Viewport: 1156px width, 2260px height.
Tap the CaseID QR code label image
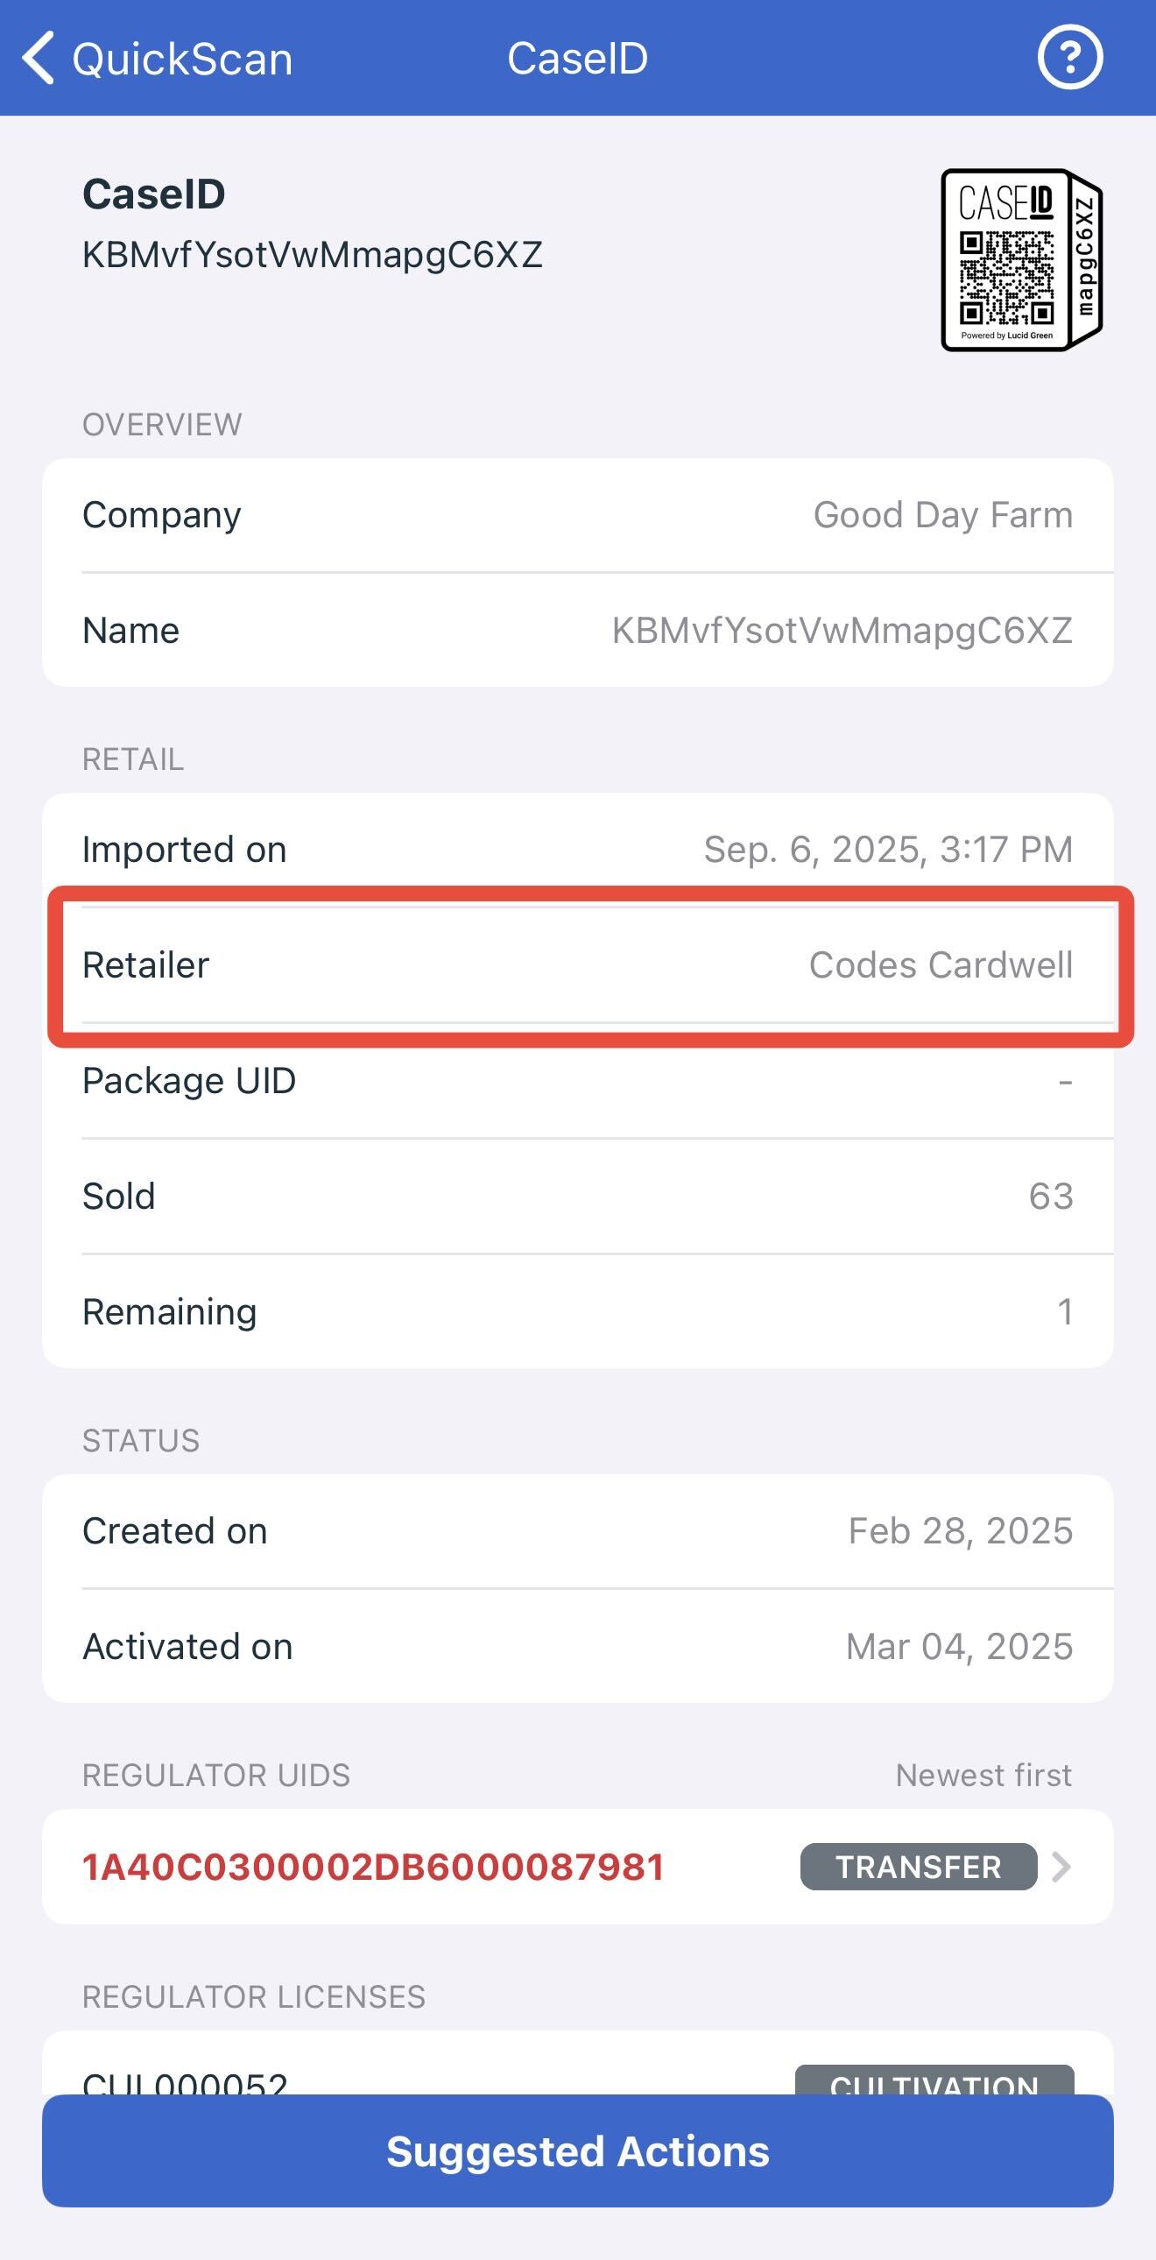point(1021,260)
